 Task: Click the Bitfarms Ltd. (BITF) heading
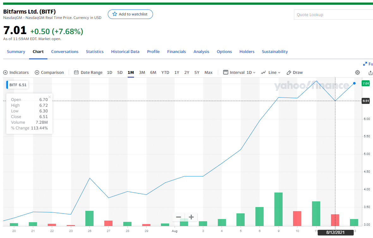29,12
